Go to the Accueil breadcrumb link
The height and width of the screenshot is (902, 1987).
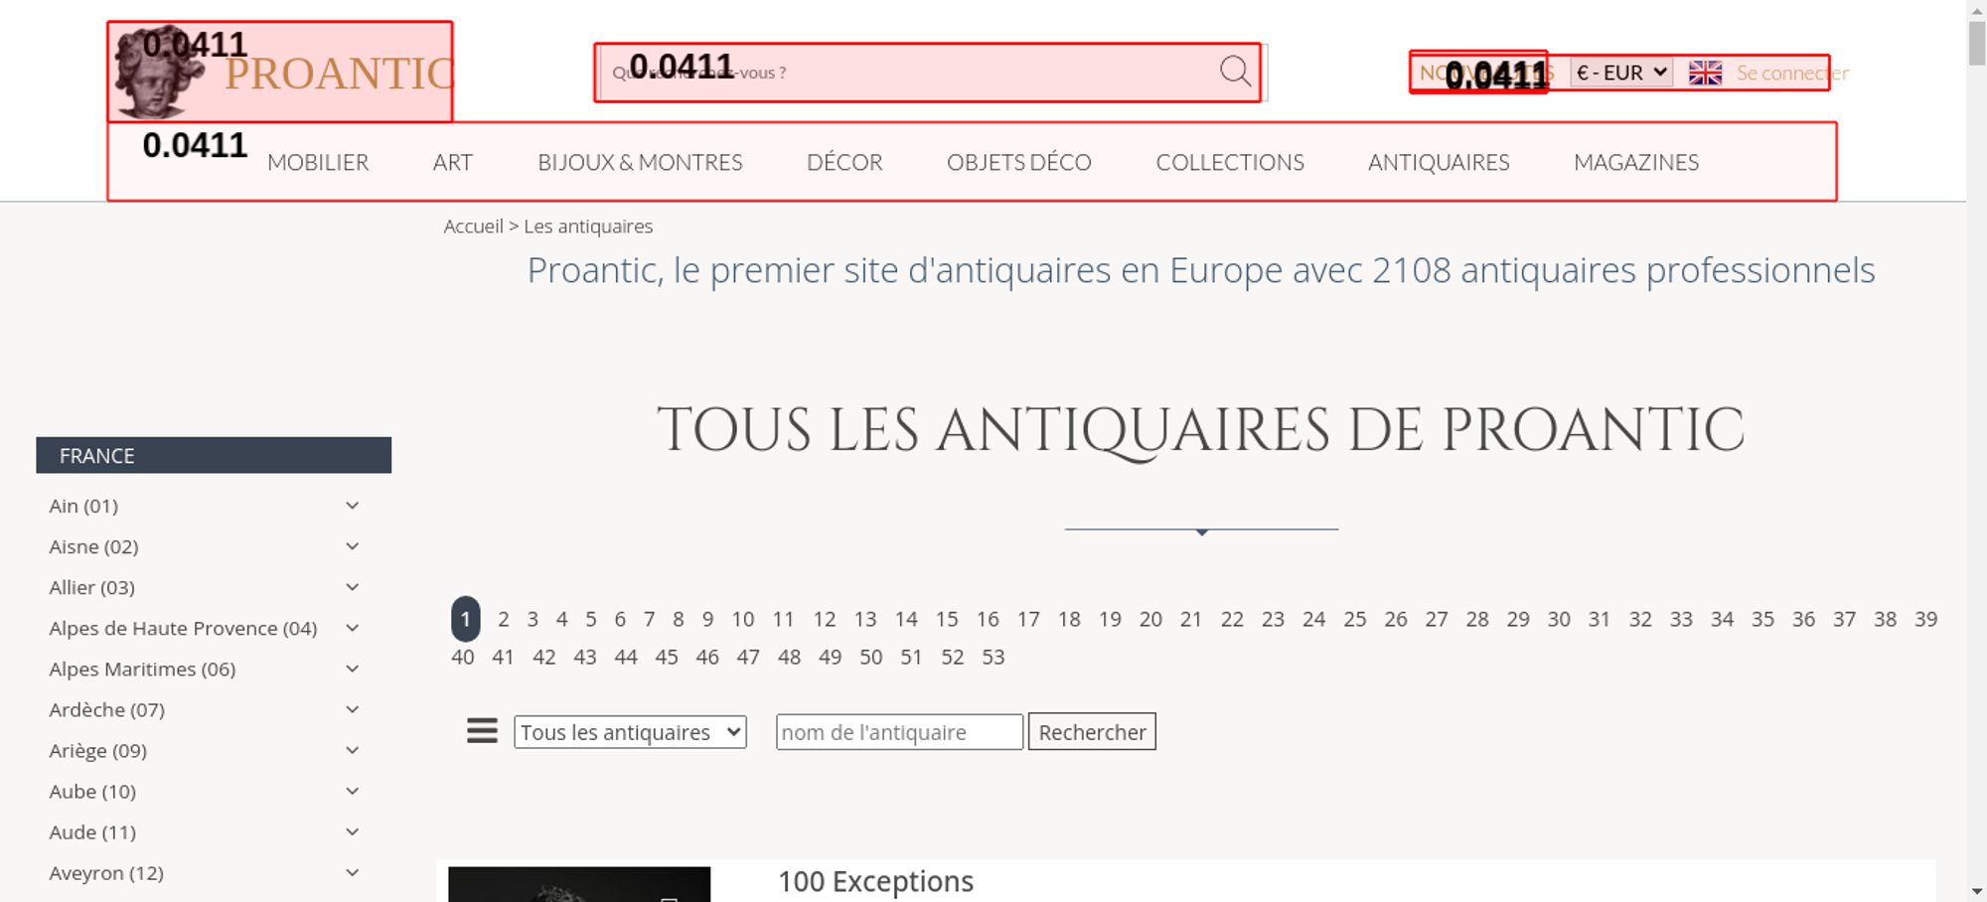(473, 226)
